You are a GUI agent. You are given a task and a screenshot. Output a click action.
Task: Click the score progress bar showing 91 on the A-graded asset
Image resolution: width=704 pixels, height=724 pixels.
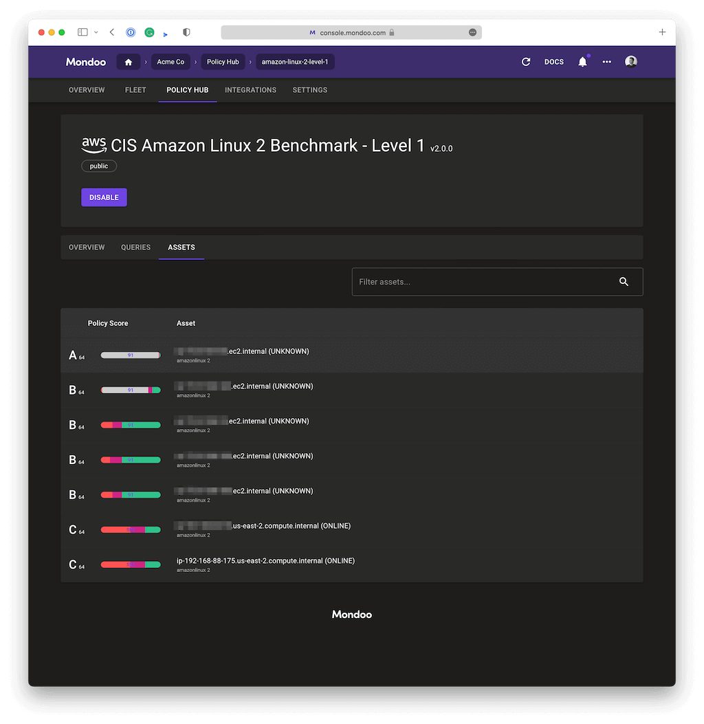click(x=131, y=355)
